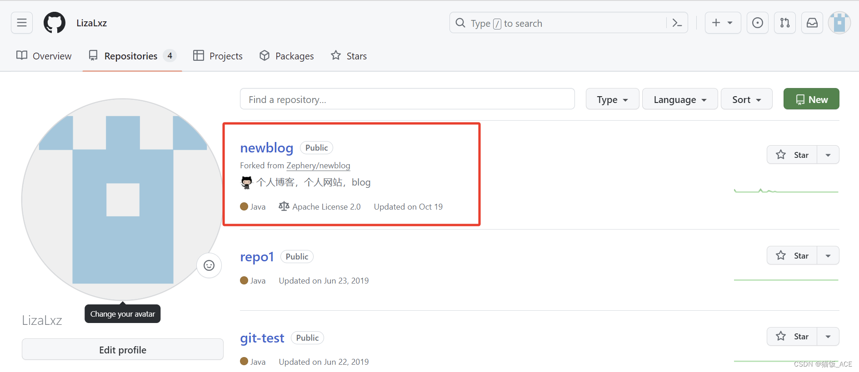Click the Java language dot for newblog
Viewport: 859px width, 372px height.
pyautogui.click(x=244, y=206)
